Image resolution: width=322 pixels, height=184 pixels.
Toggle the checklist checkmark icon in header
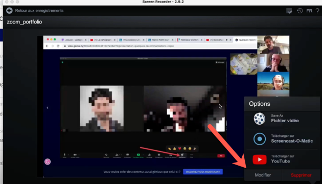click(289, 11)
